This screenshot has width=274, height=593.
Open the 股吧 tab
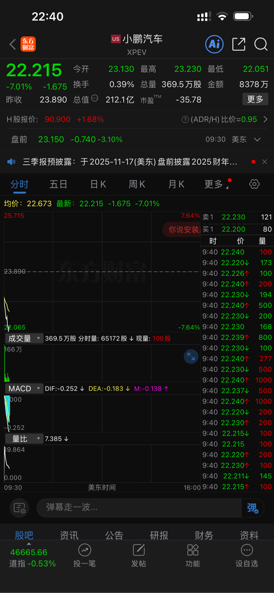pyautogui.click(x=24, y=535)
